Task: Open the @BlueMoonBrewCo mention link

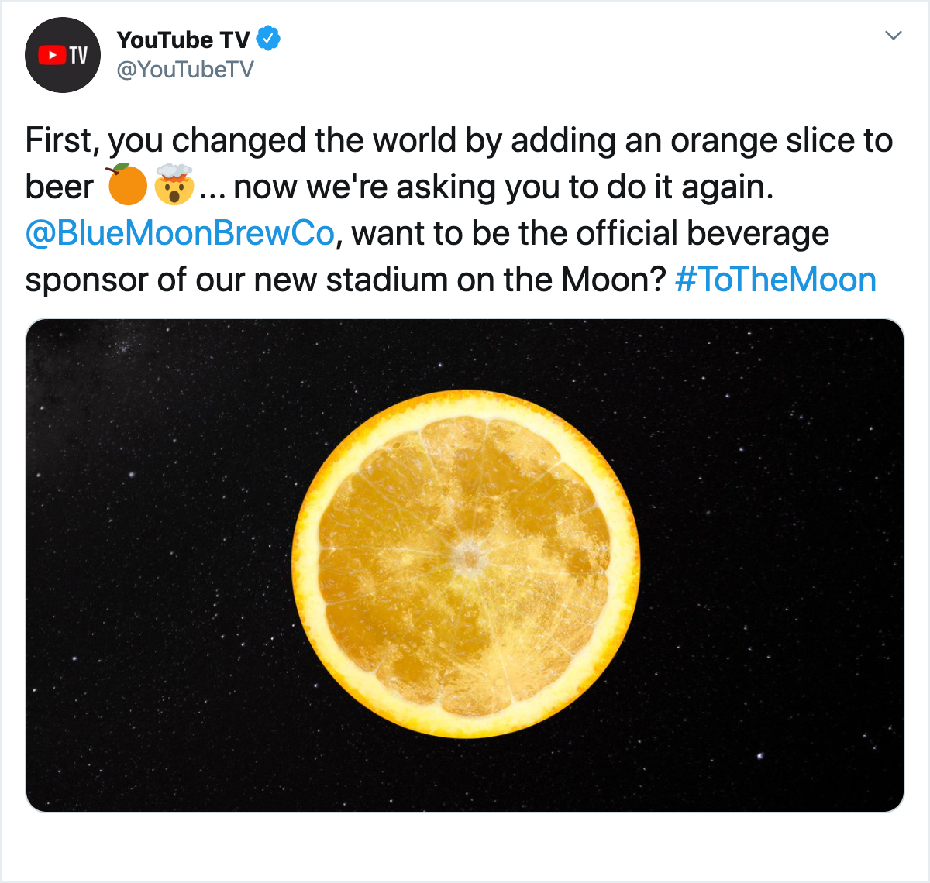Action: pyautogui.click(x=180, y=233)
